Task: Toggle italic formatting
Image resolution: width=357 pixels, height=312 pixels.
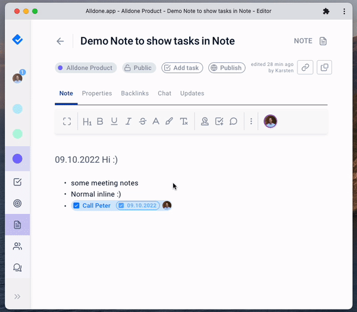Action: pos(129,121)
